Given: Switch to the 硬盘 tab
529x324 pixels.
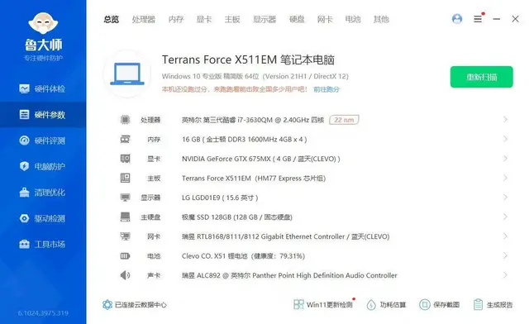Looking at the screenshot, I should 297,19.
